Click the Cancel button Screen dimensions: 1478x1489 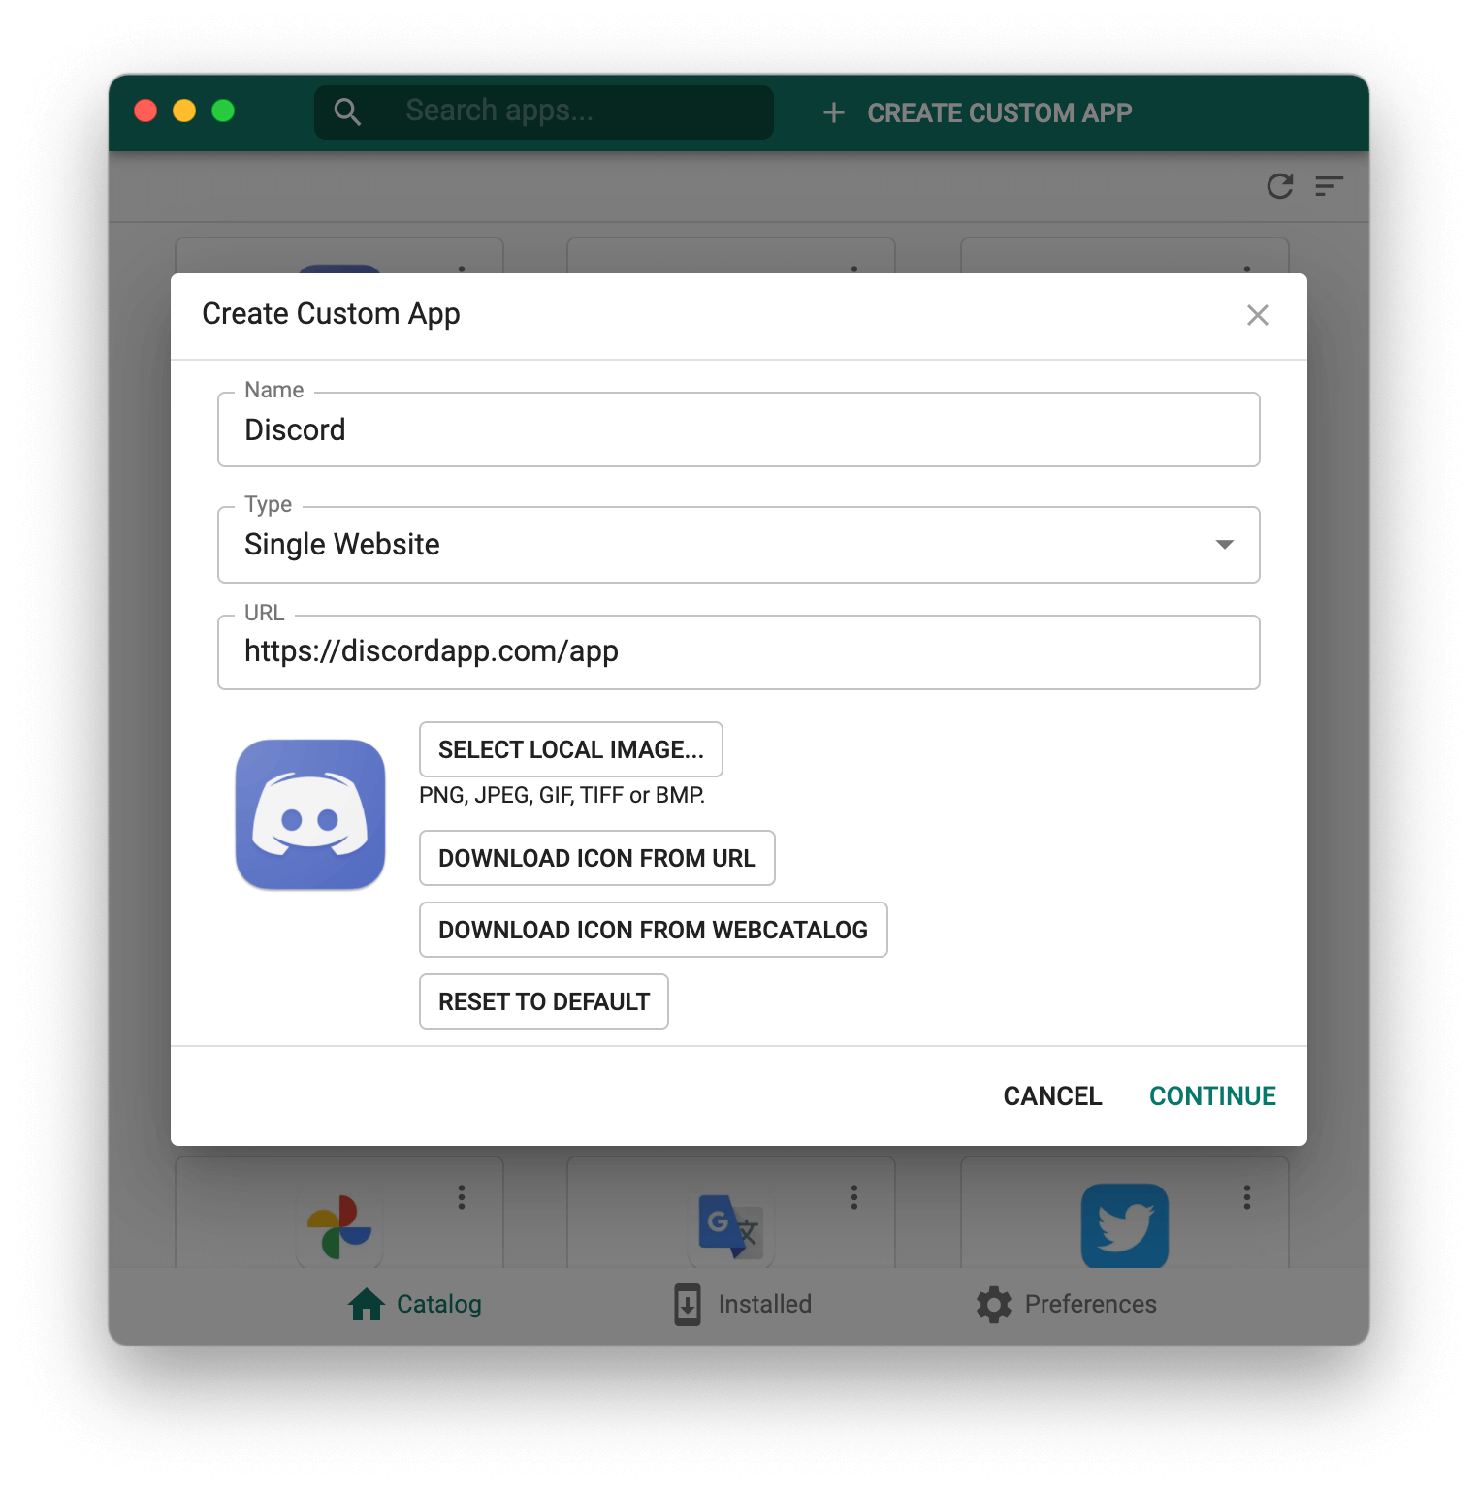pos(1052,1096)
